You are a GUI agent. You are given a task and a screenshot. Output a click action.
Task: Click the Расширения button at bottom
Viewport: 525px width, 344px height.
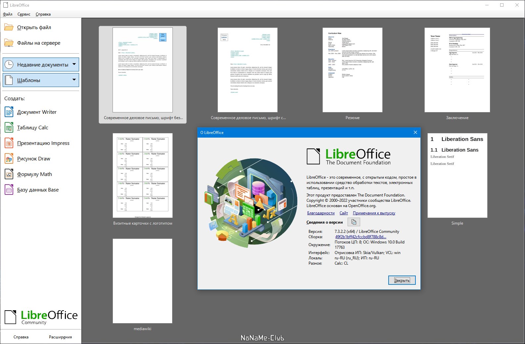(x=60, y=337)
